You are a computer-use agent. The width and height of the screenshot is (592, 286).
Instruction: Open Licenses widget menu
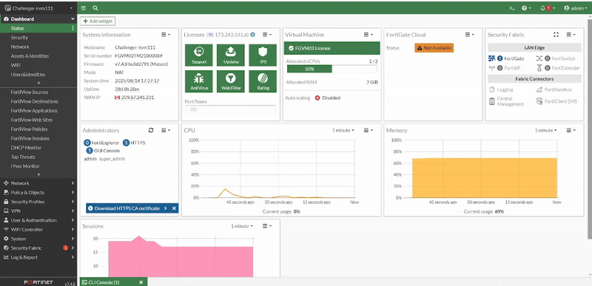(267, 35)
